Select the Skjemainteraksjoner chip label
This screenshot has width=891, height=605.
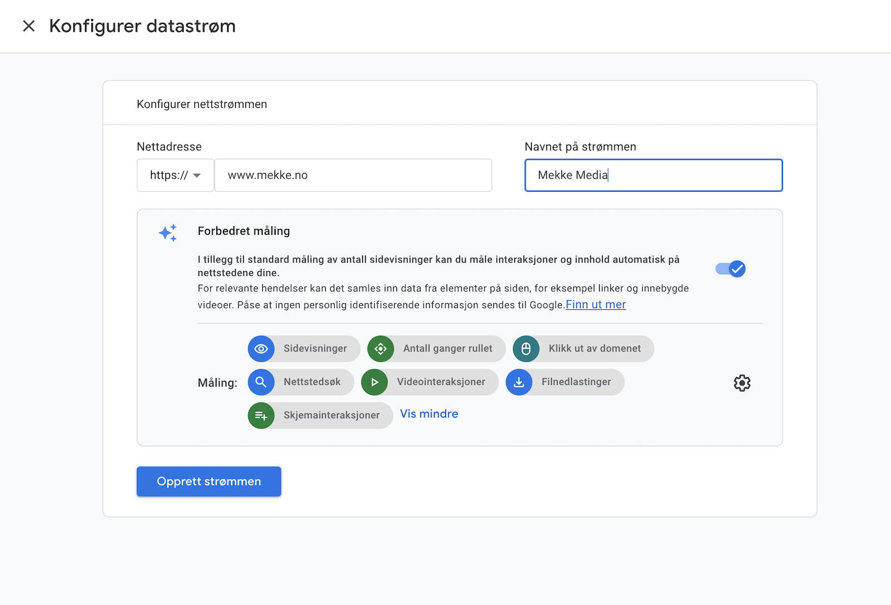pyautogui.click(x=332, y=415)
